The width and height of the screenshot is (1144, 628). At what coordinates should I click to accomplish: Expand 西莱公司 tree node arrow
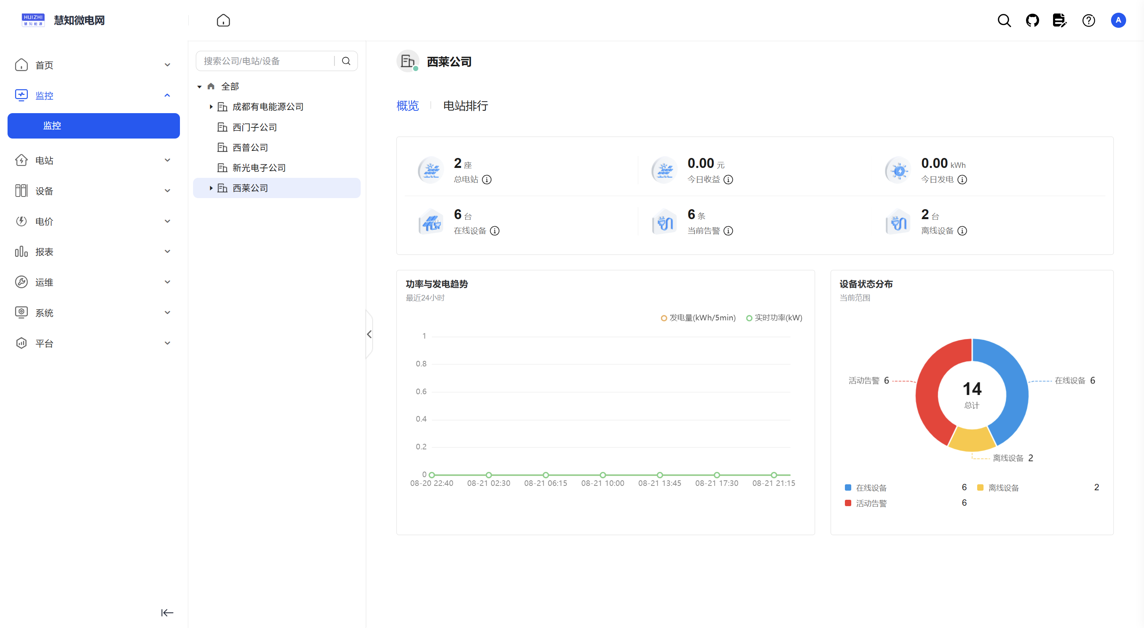(211, 188)
